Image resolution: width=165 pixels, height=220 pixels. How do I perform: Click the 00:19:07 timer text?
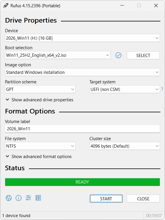[154, 215]
